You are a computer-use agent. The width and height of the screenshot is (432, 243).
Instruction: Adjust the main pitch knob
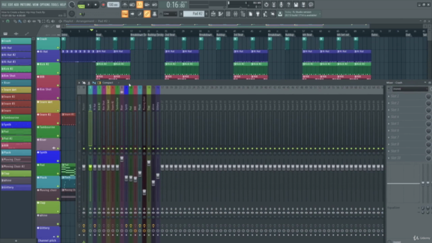(x=72, y=13)
